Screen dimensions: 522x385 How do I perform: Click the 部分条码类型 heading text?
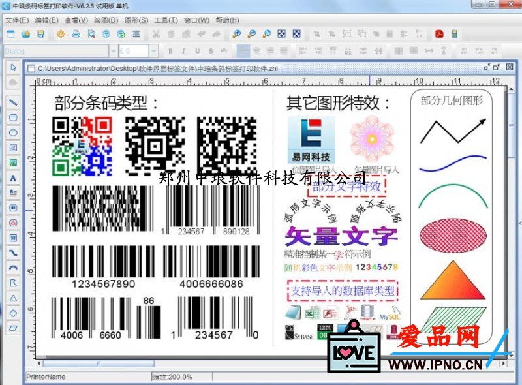(x=106, y=103)
